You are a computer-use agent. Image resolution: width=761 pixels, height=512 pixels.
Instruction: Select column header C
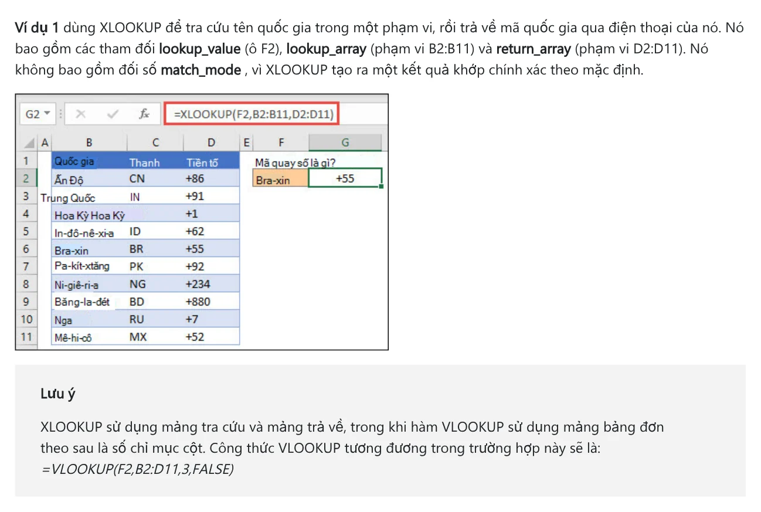(155, 143)
